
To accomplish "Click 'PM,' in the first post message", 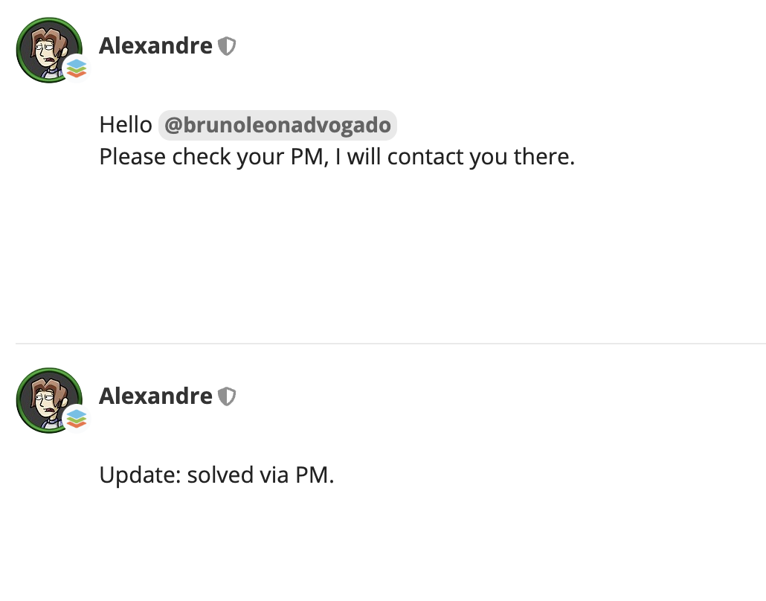I will click(x=309, y=158).
